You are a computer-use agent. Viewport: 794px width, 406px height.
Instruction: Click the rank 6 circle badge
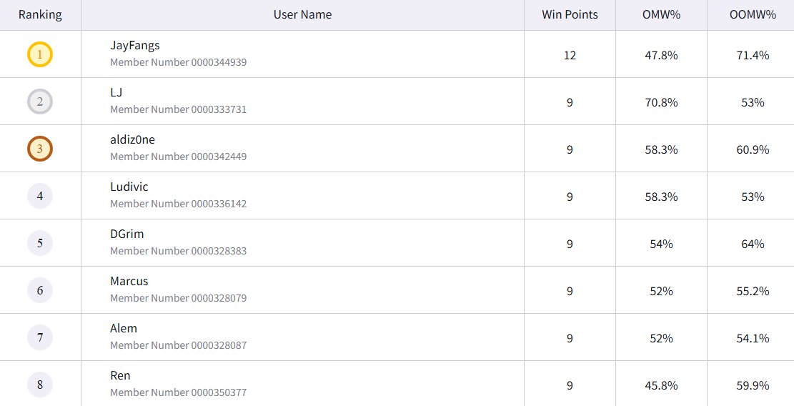(40, 290)
